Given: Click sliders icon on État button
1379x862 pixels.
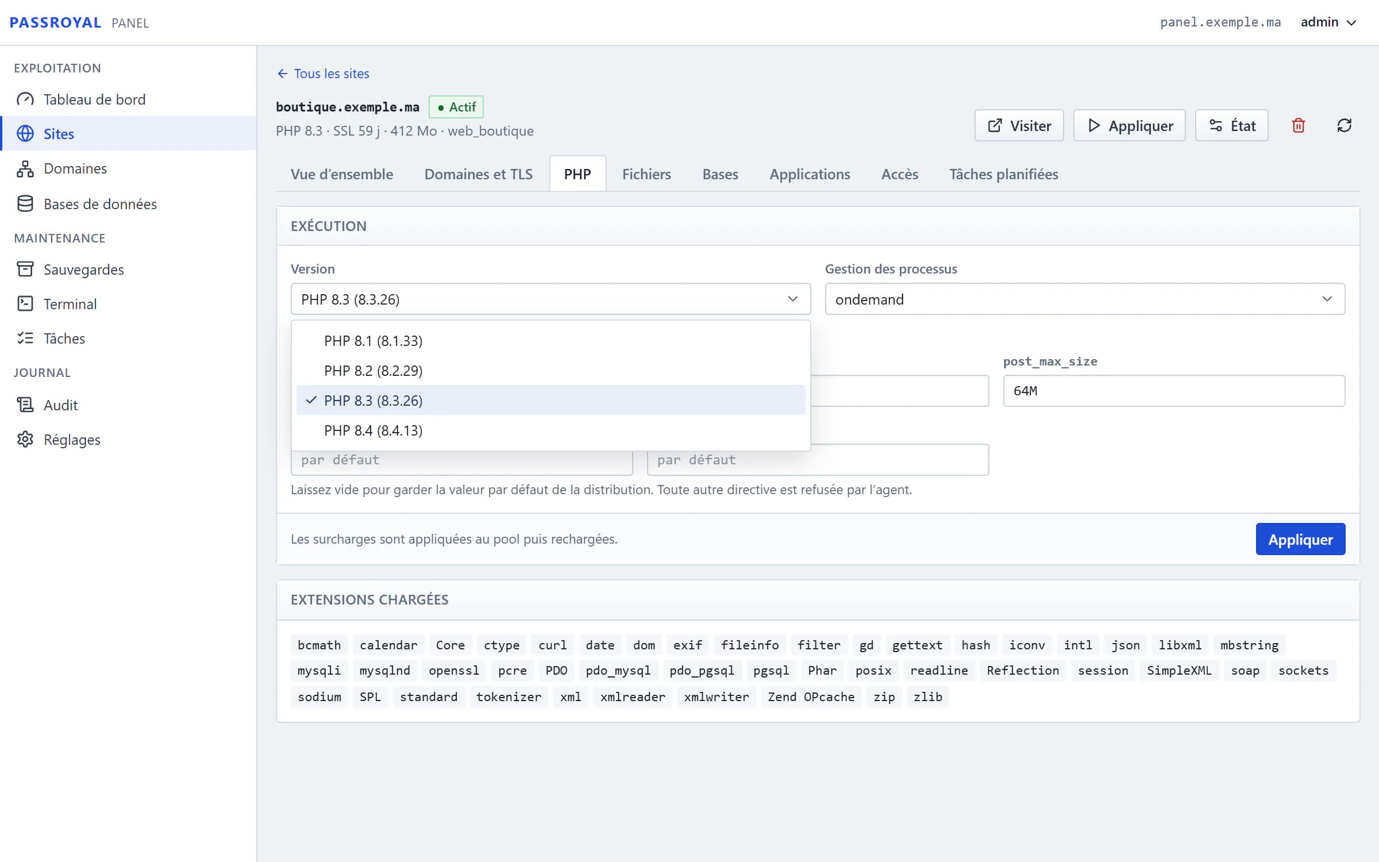Looking at the screenshot, I should tap(1216, 126).
